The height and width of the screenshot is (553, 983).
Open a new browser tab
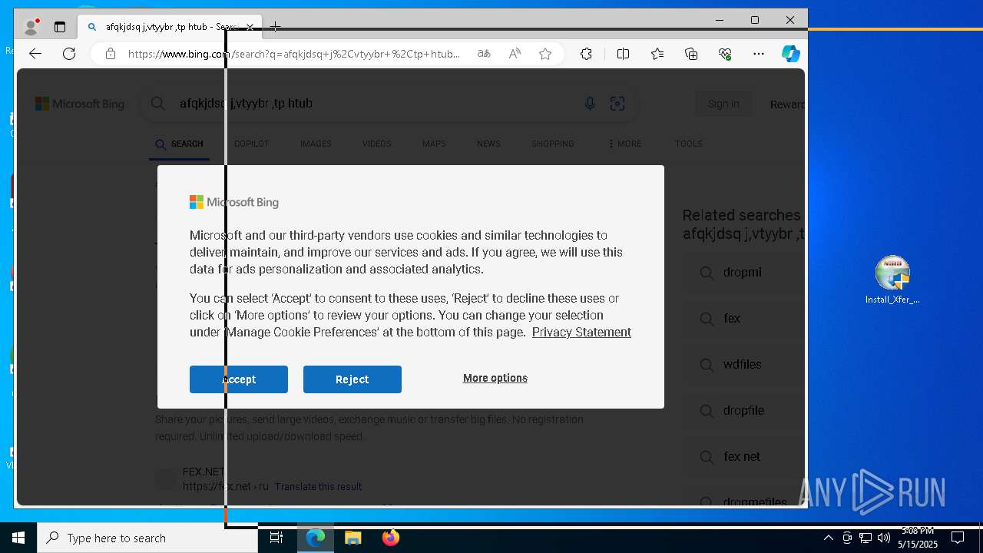[275, 27]
